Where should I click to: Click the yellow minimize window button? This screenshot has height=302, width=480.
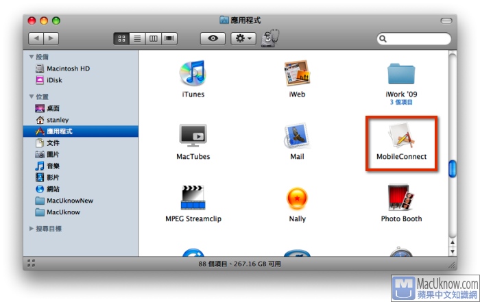point(44,21)
